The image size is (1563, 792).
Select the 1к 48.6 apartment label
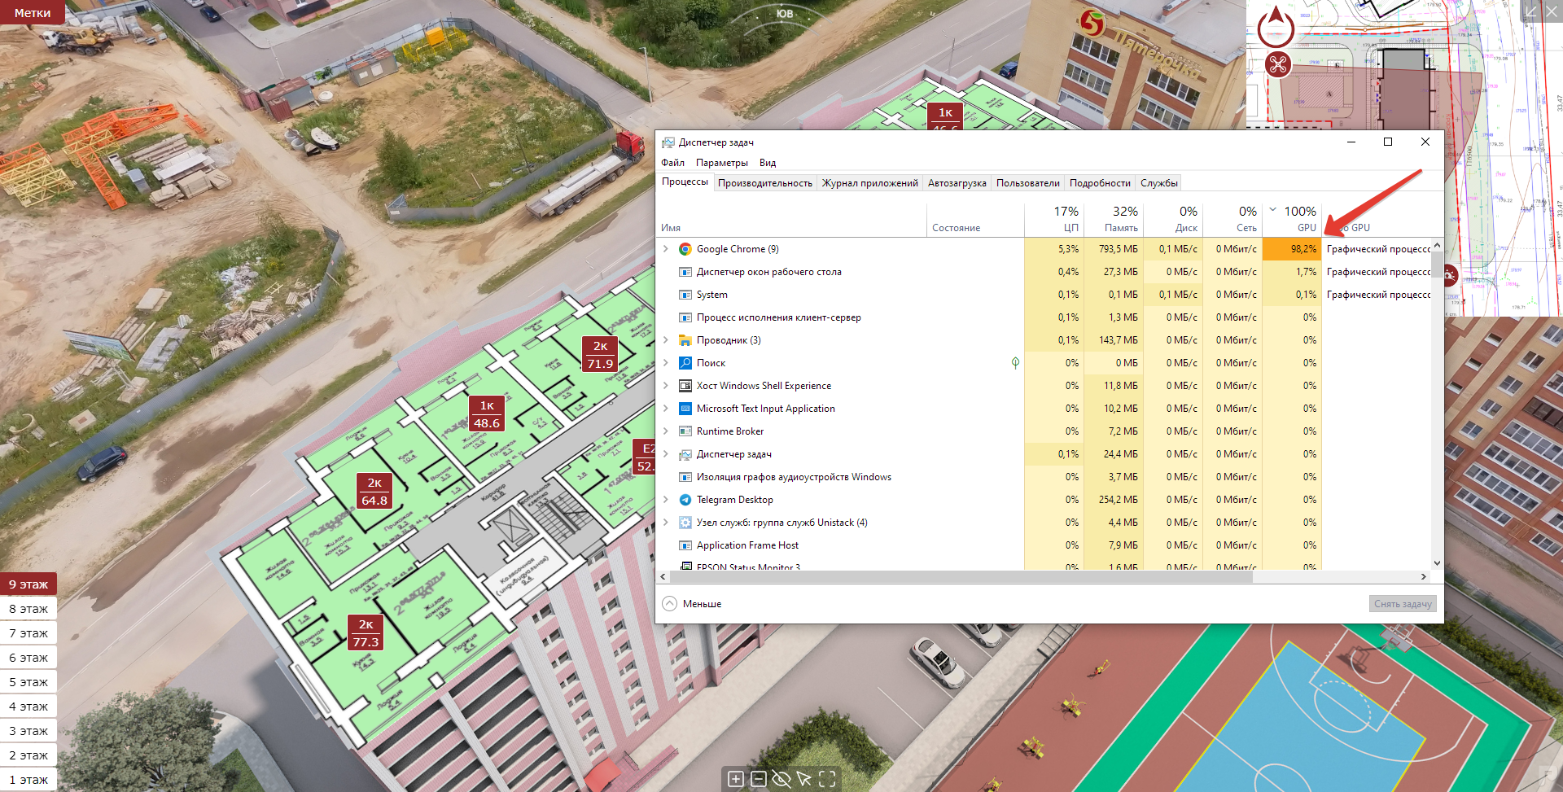tap(487, 414)
